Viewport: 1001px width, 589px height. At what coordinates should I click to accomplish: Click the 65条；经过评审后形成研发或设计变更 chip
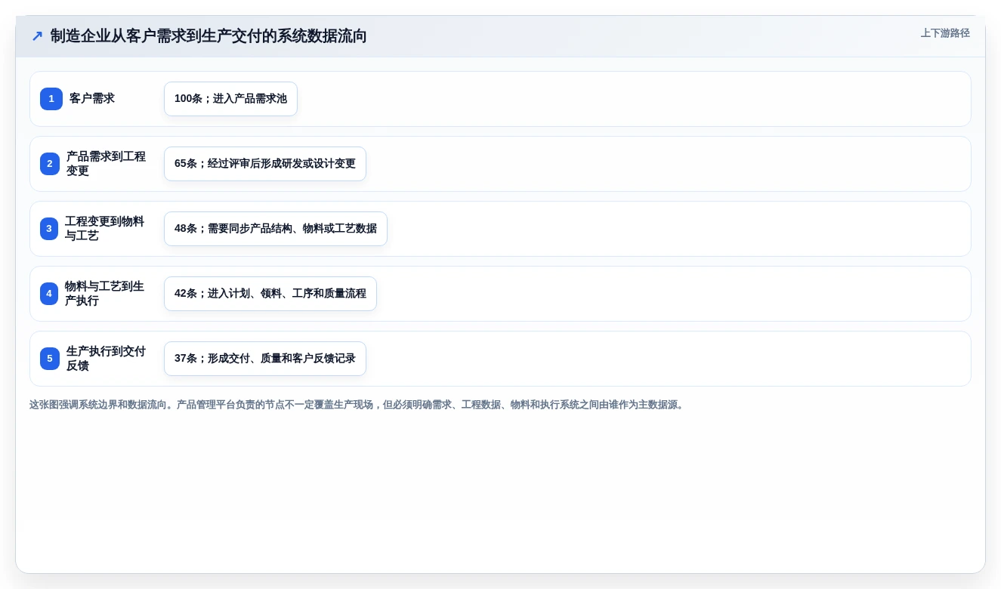tap(265, 164)
